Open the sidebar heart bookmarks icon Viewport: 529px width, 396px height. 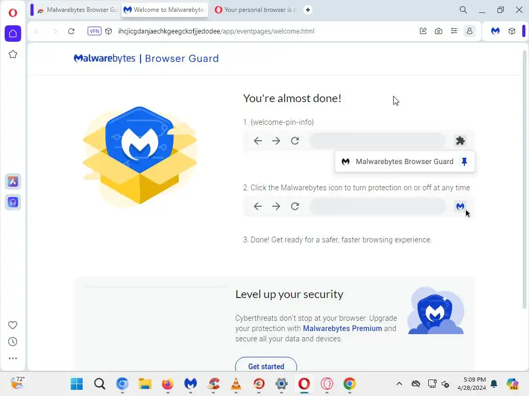pos(13,325)
